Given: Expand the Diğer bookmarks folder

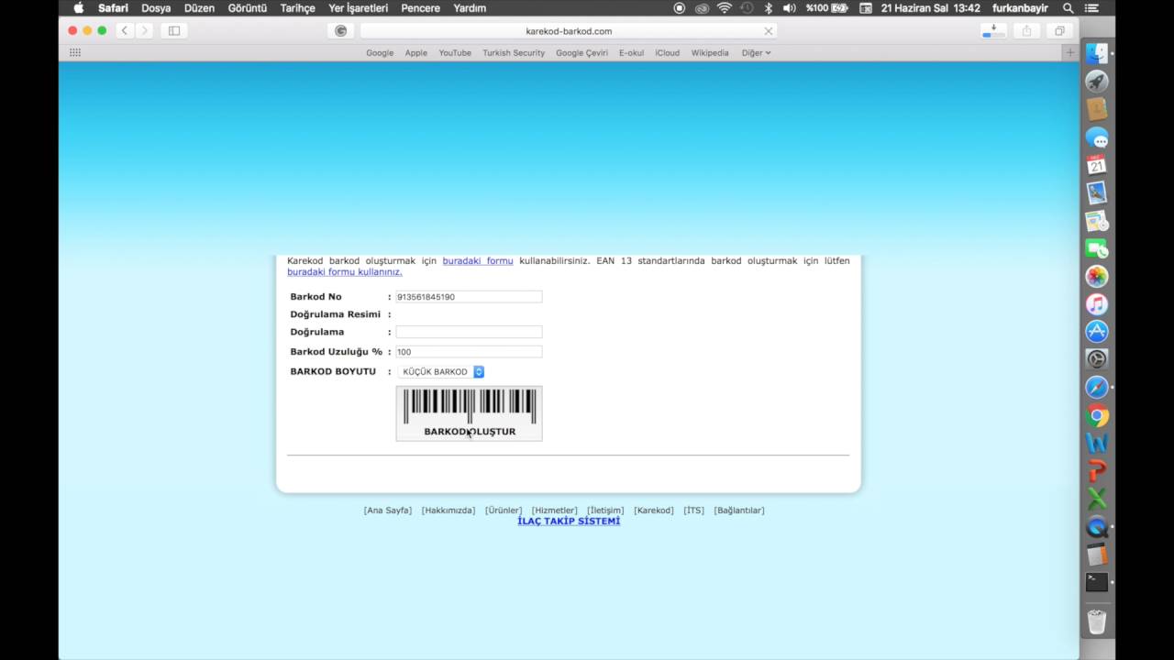Looking at the screenshot, I should [x=756, y=53].
